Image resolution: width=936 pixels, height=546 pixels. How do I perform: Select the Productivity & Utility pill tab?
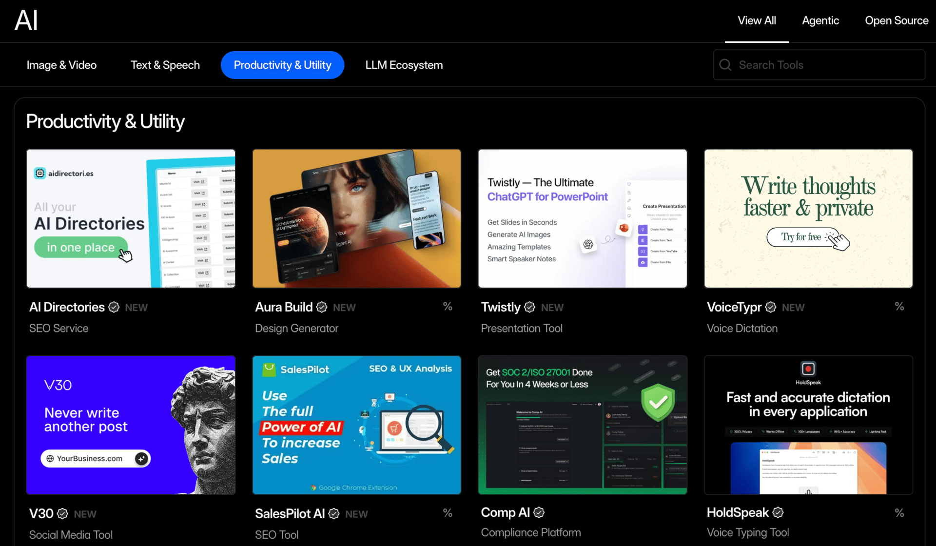tap(282, 65)
